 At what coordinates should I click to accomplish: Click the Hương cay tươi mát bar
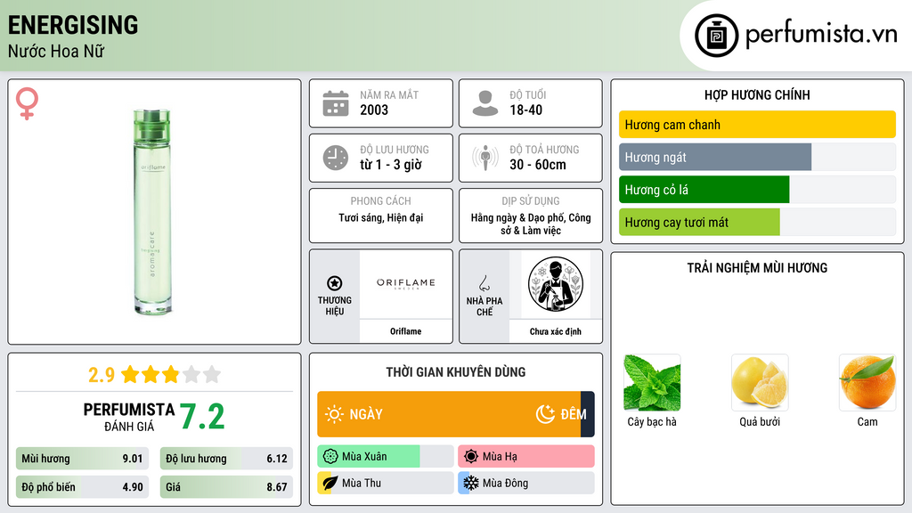pyautogui.click(x=699, y=222)
